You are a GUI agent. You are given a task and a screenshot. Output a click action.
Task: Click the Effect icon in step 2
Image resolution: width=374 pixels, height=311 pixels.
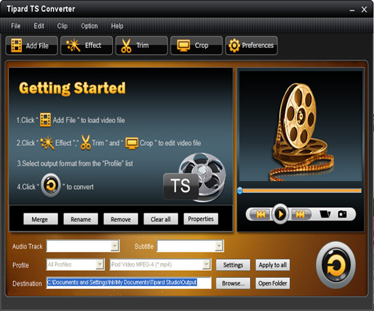click(x=47, y=142)
